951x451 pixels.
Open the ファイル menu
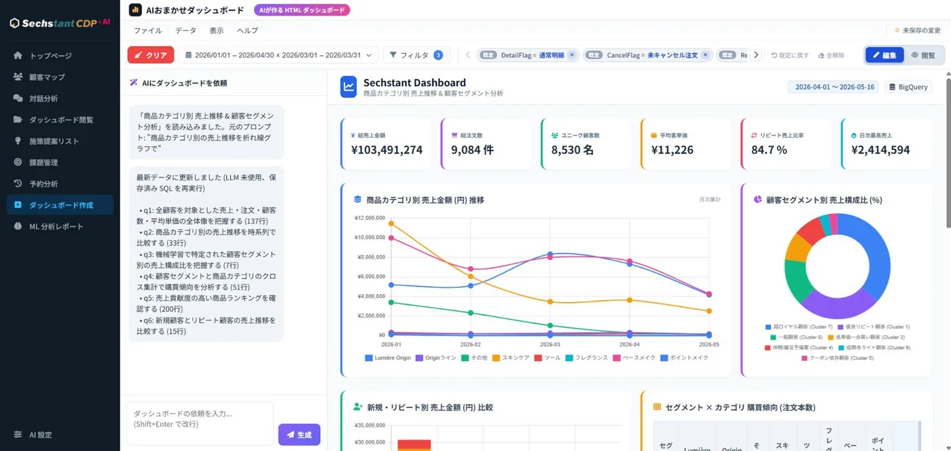click(147, 31)
